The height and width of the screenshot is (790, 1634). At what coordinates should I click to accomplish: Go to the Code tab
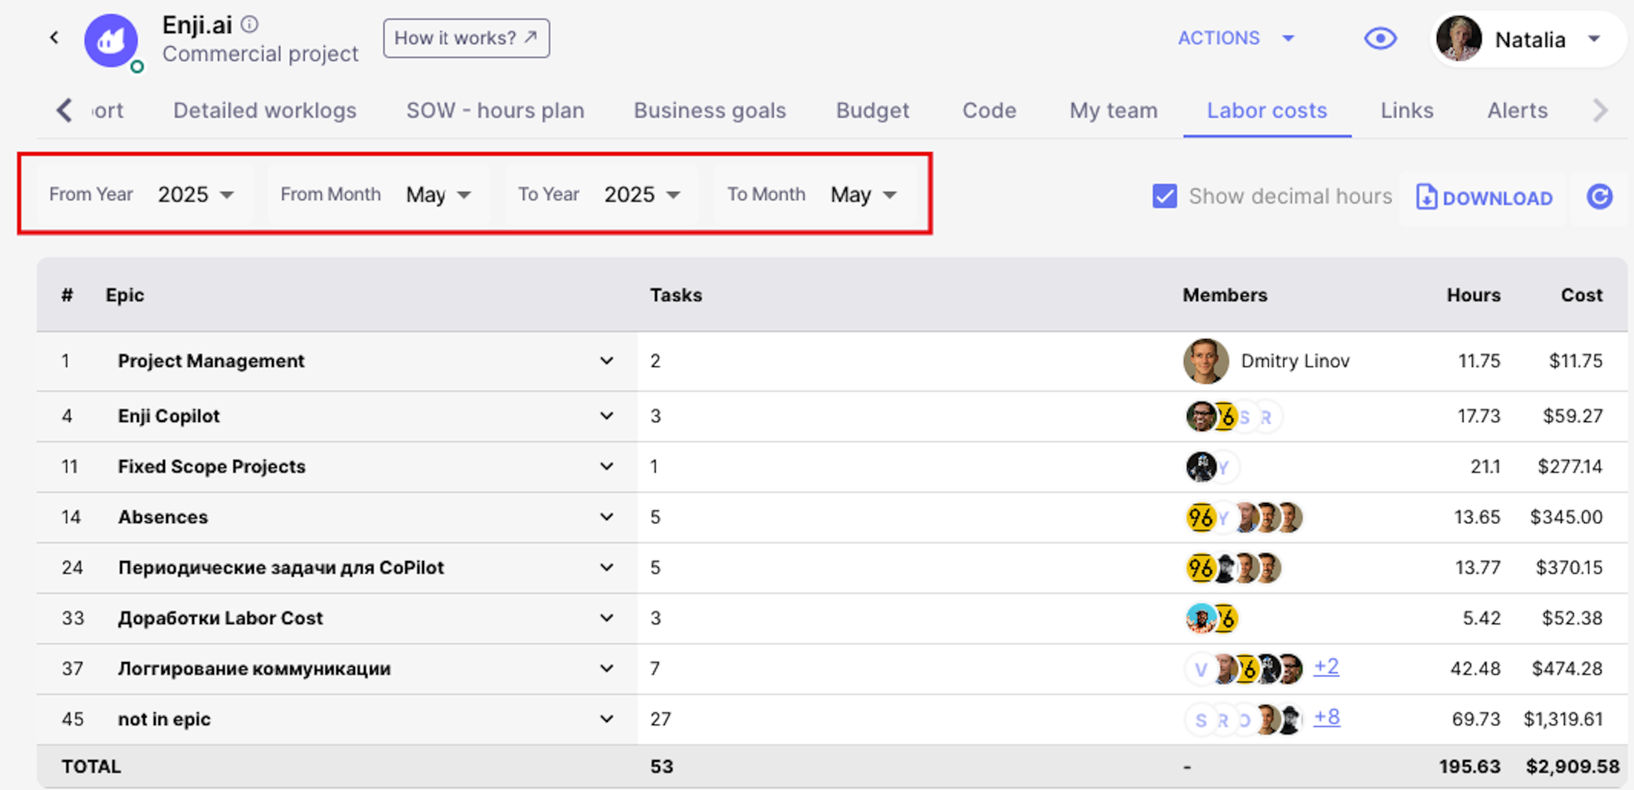(x=989, y=110)
